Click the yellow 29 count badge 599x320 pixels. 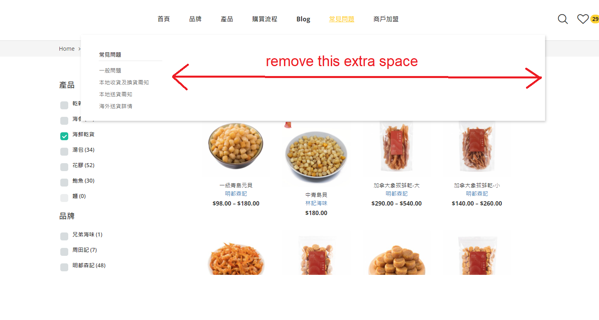tap(595, 19)
